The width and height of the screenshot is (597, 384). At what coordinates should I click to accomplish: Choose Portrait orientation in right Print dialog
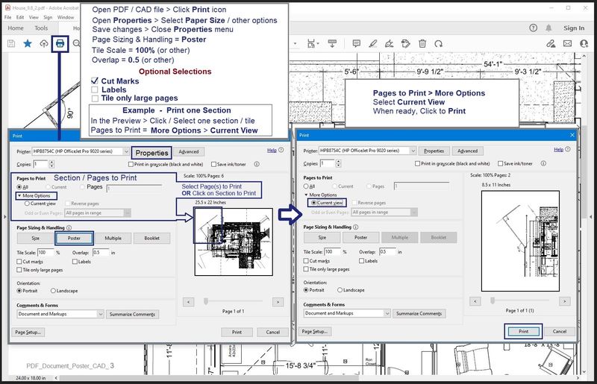306,290
